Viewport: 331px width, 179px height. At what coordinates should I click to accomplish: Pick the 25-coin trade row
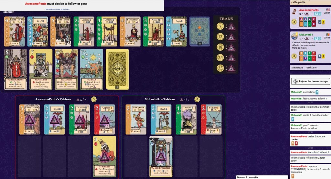click(226, 58)
